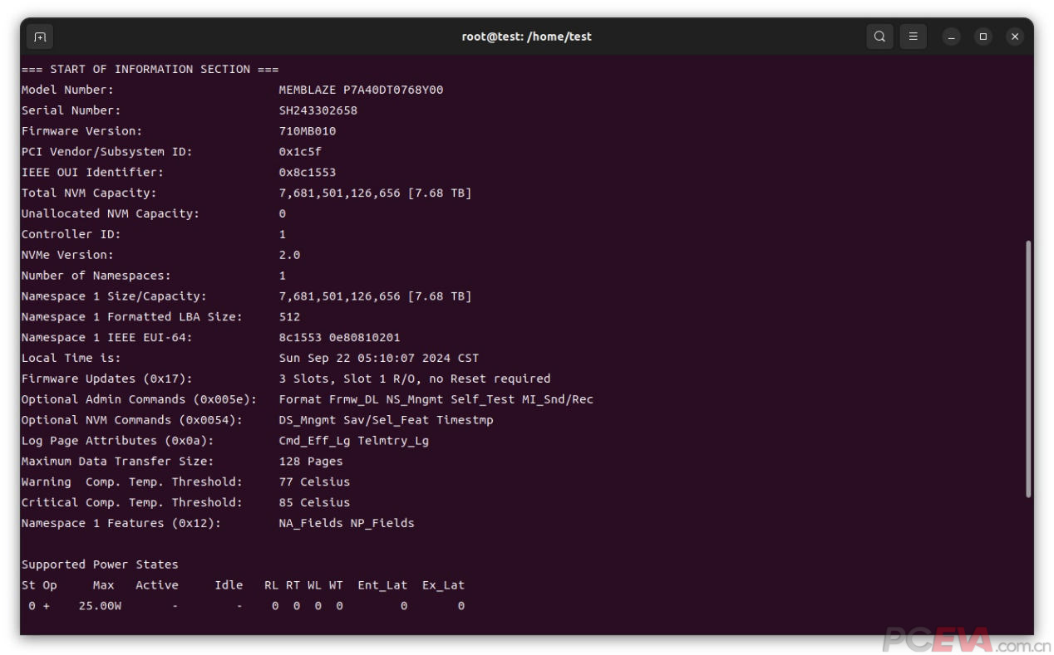Image resolution: width=1054 pixels, height=655 pixels.
Task: Open a new terminal tab
Action: click(39, 37)
